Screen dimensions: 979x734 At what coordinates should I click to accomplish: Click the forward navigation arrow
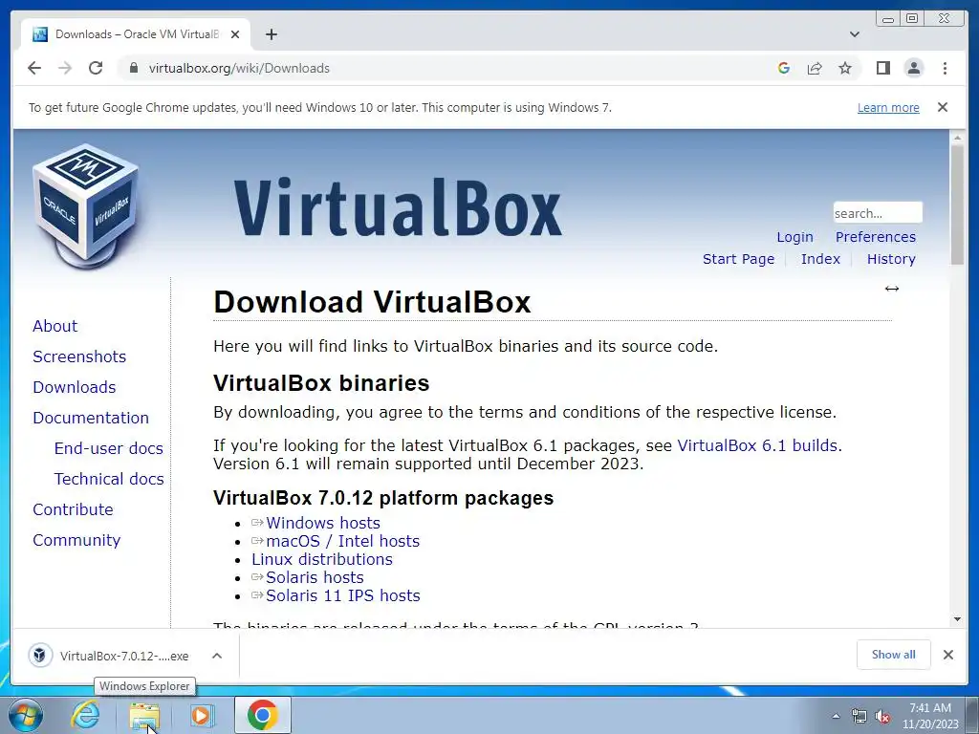[65, 68]
